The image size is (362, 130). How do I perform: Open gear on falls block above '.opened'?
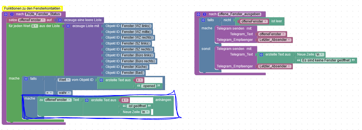26,79
